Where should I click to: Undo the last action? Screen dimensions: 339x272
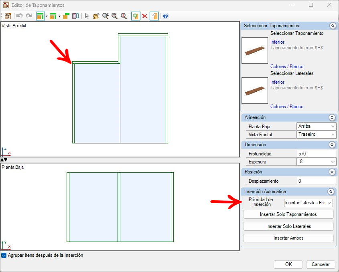pyautogui.click(x=20, y=16)
